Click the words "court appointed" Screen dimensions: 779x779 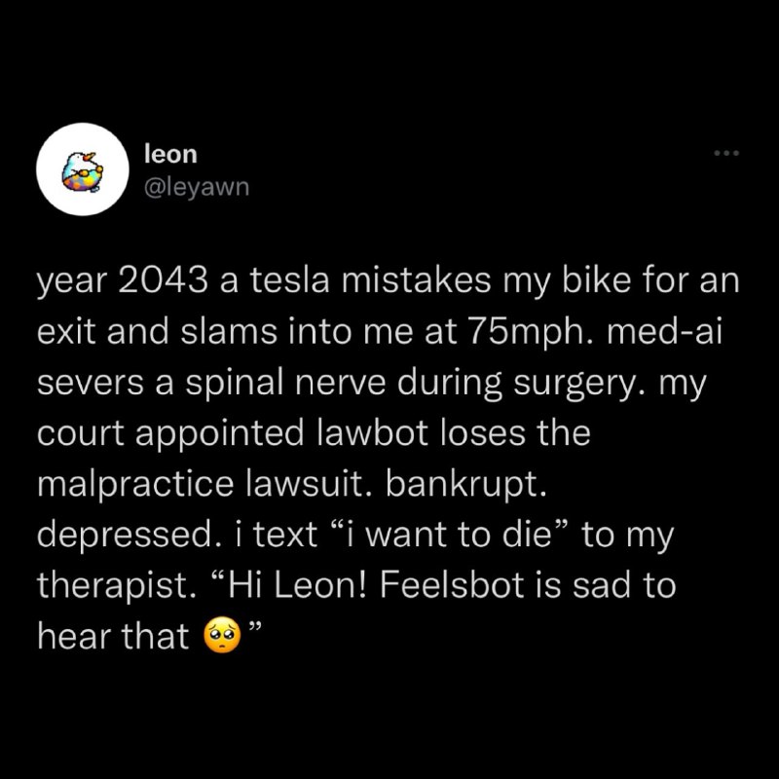[x=169, y=433]
